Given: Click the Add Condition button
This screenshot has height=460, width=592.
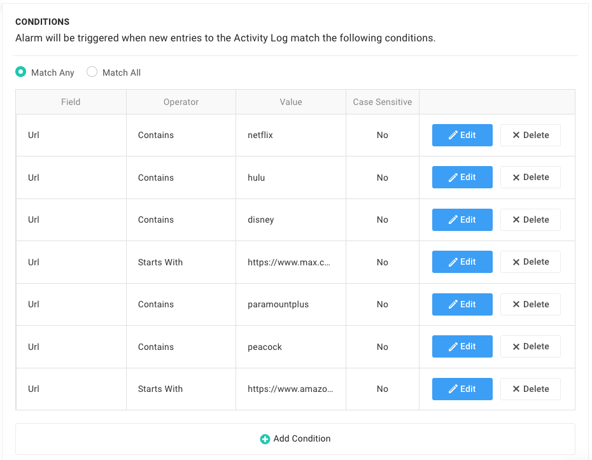Looking at the screenshot, I should tap(295, 439).
